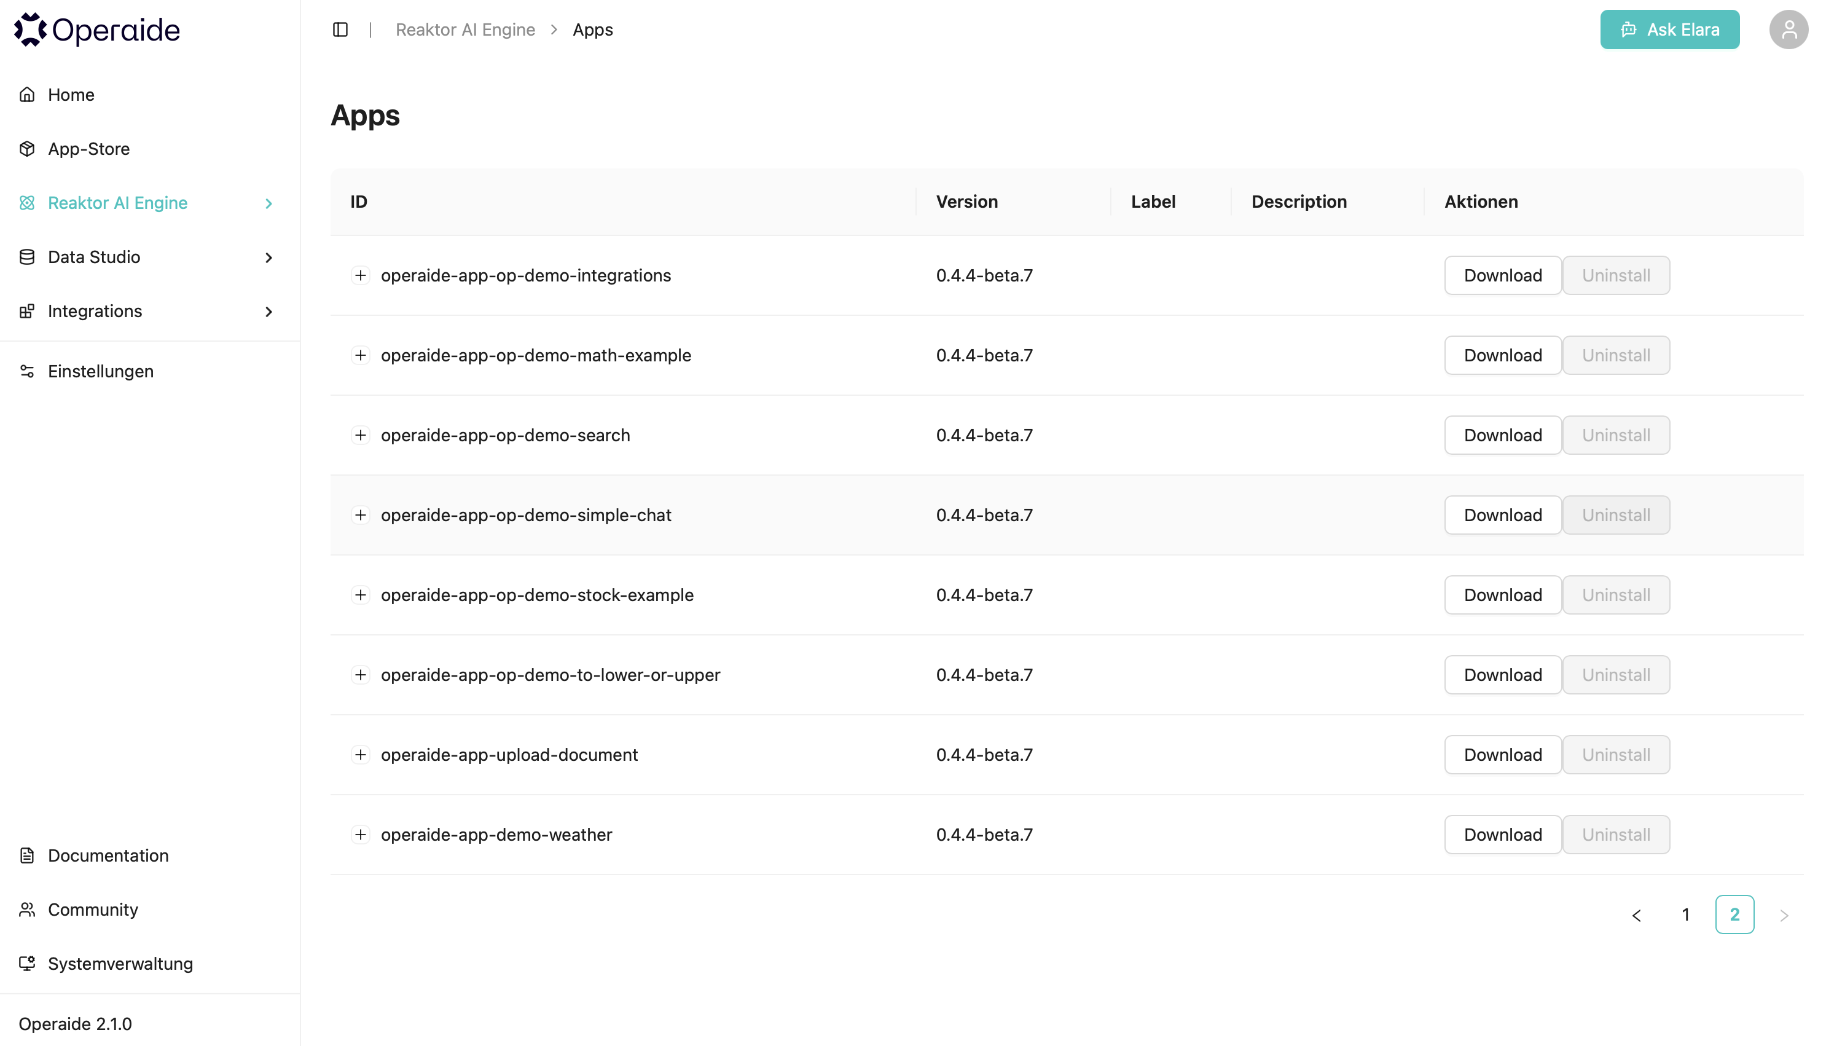Go to page 1
The width and height of the screenshot is (1826, 1046).
coord(1685,915)
